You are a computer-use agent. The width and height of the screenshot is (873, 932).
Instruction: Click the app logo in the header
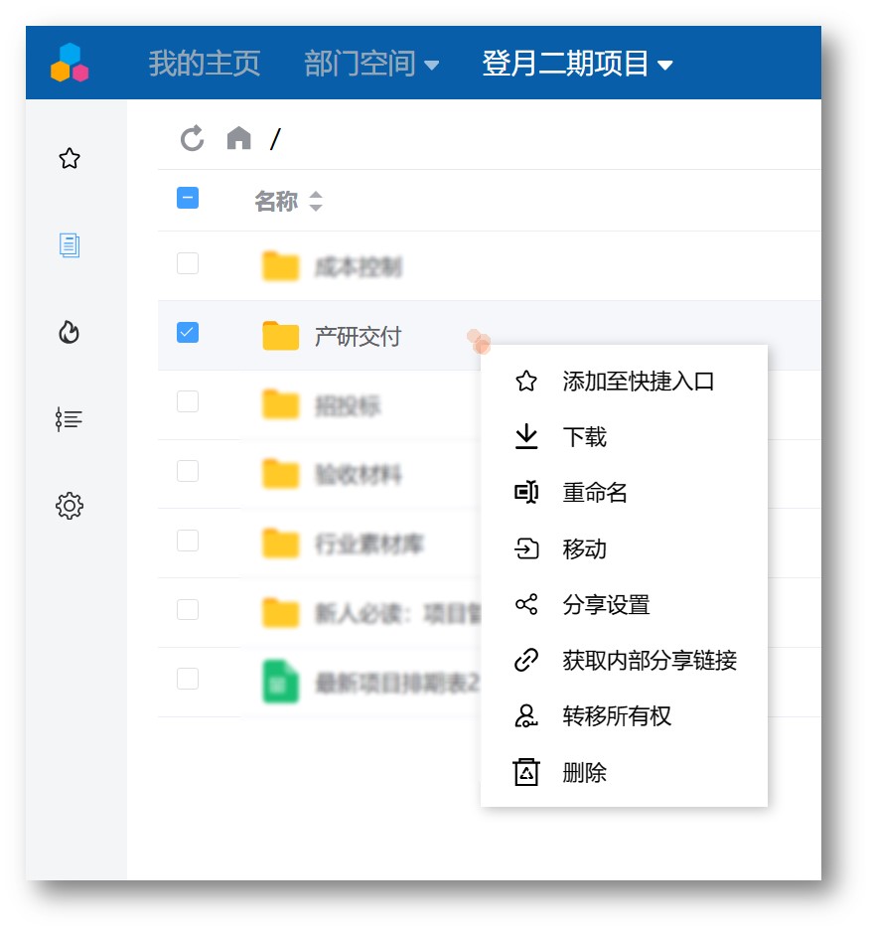(x=70, y=63)
